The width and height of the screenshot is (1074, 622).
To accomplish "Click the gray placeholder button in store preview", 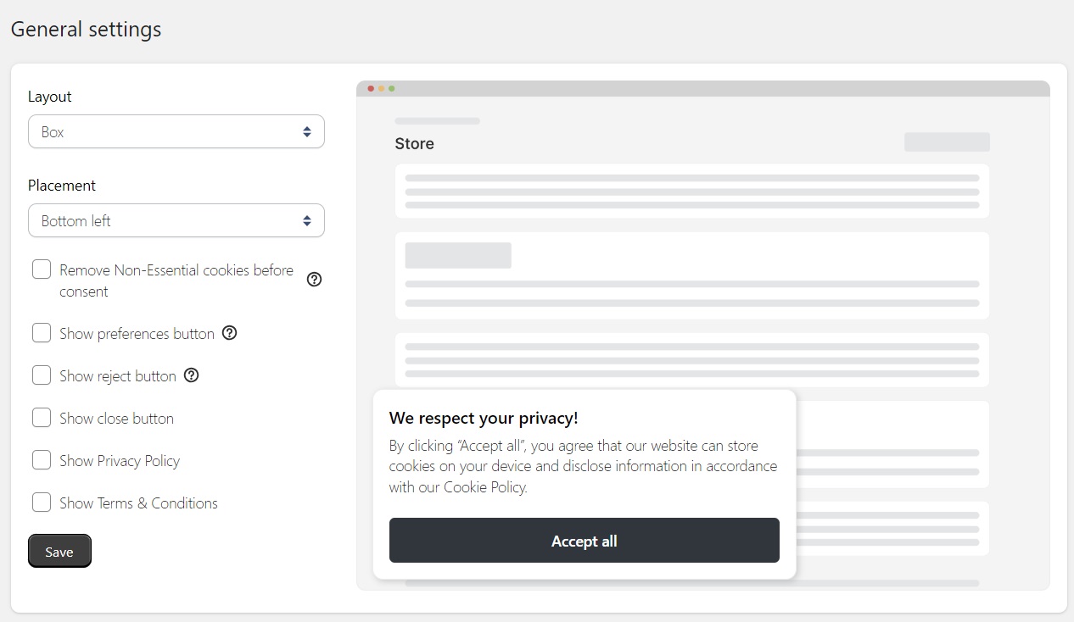I will (946, 142).
